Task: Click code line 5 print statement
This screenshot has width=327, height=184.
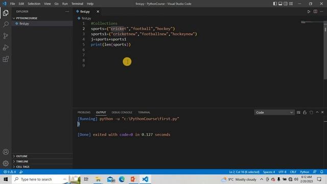Action: tap(111, 44)
